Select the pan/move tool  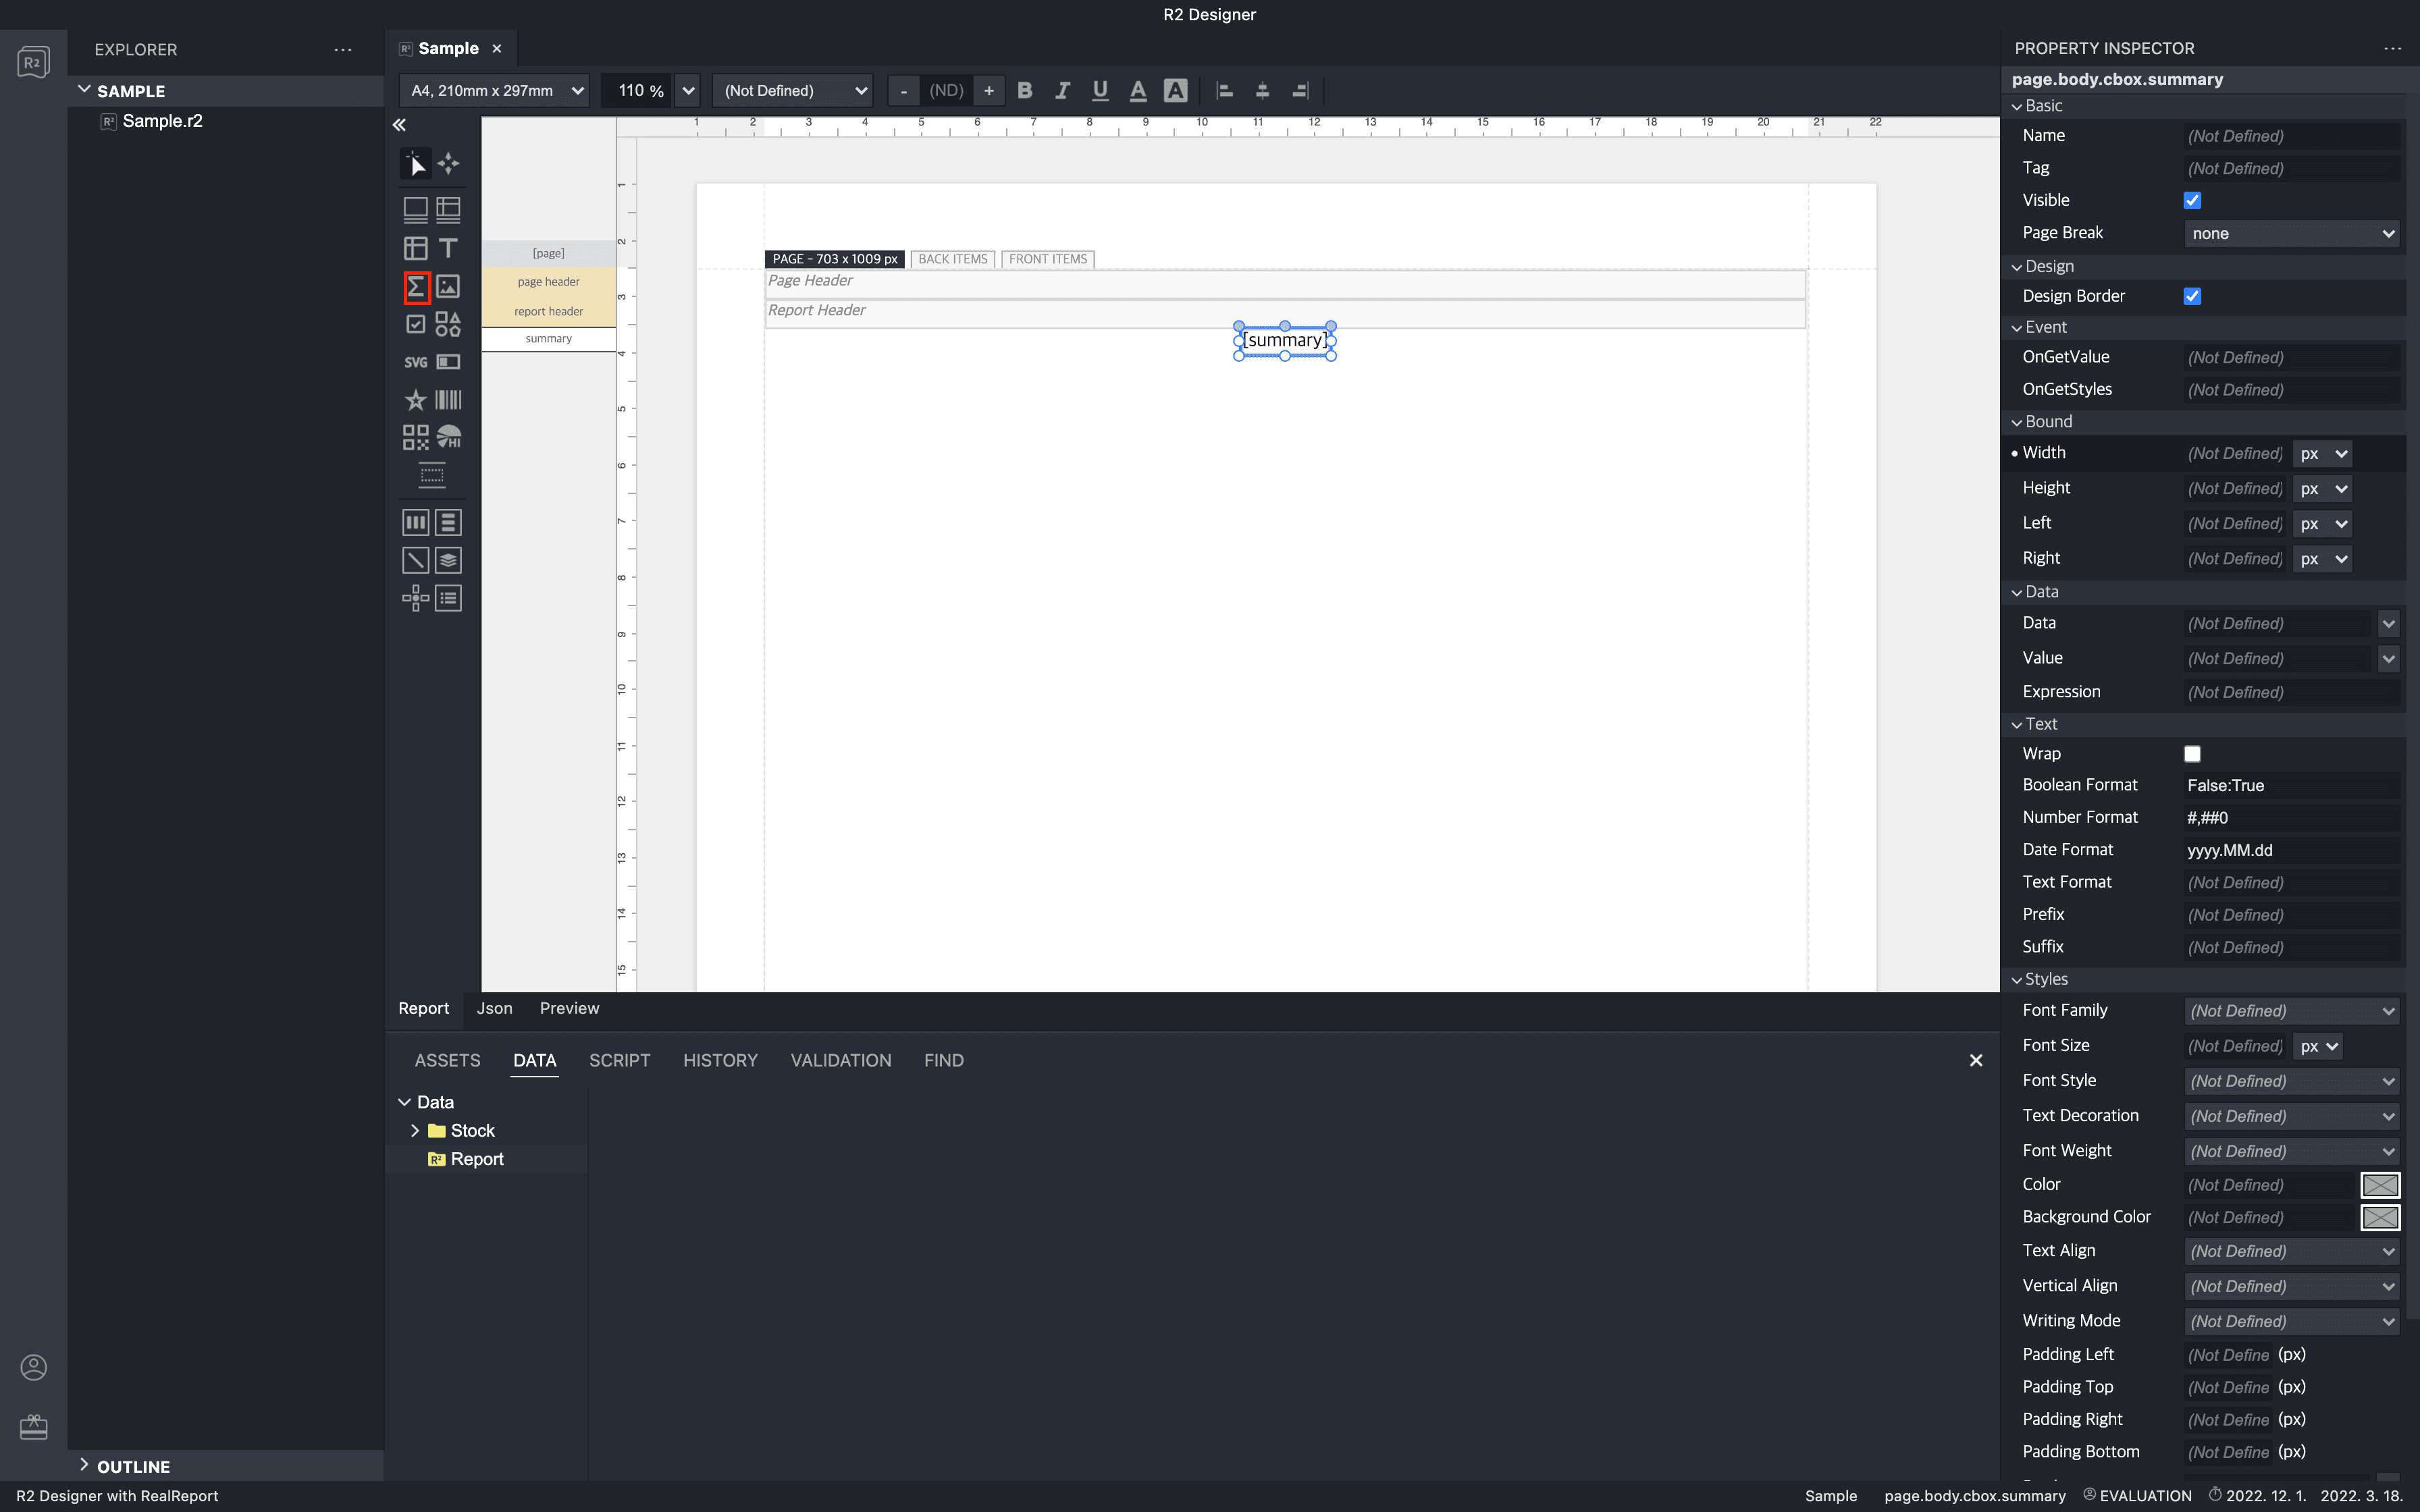tap(448, 163)
